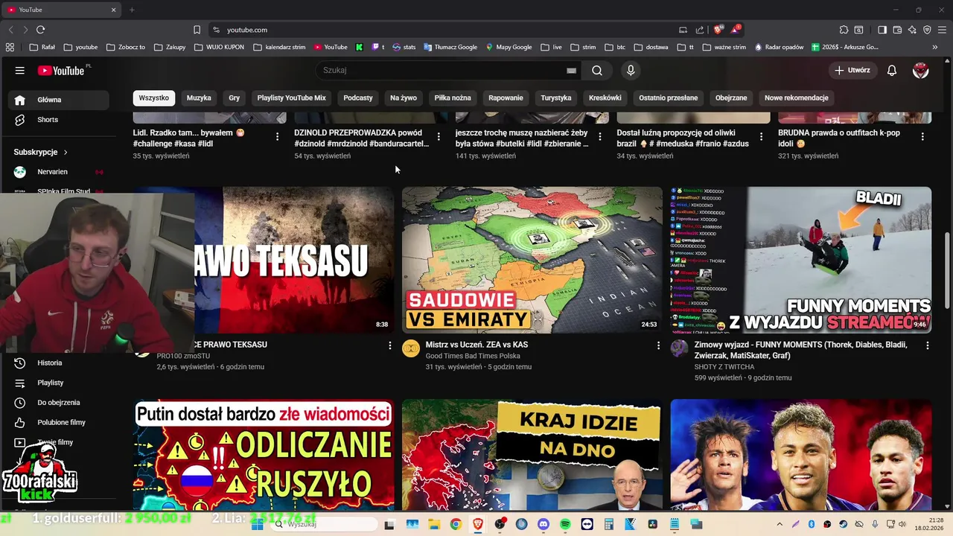The height and width of the screenshot is (536, 953).
Task: Start voice search with the microphone
Action: [631, 70]
